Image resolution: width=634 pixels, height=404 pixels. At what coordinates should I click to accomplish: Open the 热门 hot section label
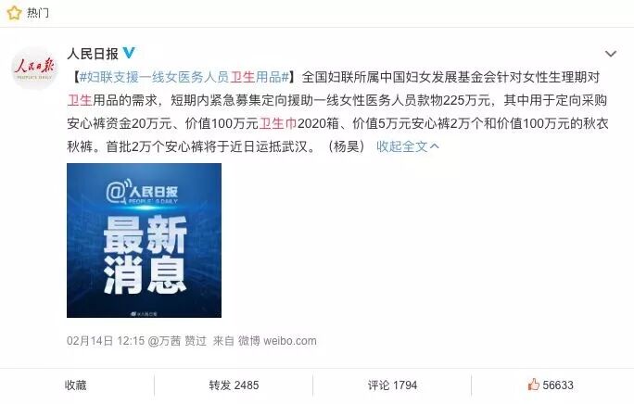pos(38,13)
